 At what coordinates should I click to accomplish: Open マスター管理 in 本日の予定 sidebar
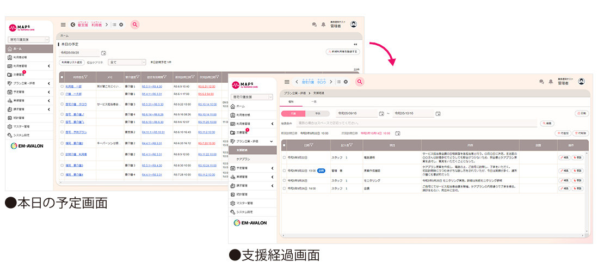tap(29, 126)
